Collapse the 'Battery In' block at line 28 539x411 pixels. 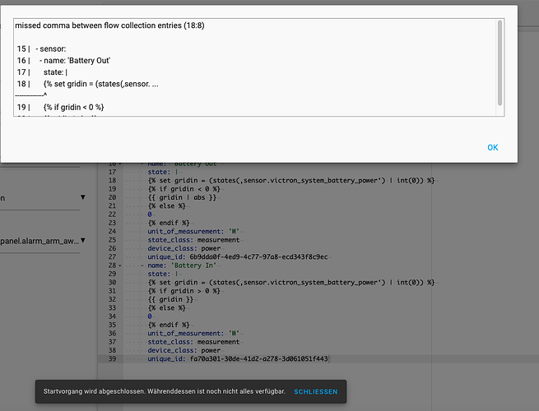click(x=121, y=266)
